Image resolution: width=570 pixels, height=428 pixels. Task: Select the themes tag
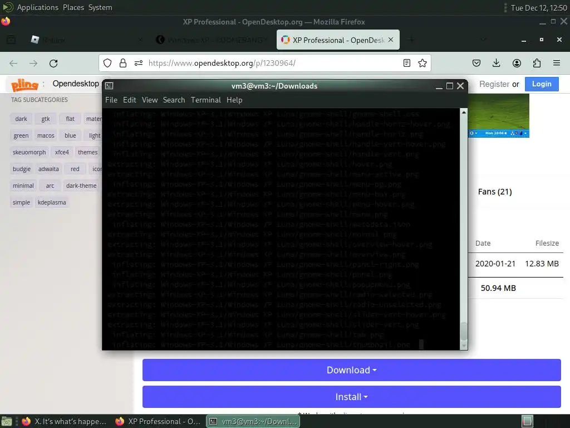point(87,152)
